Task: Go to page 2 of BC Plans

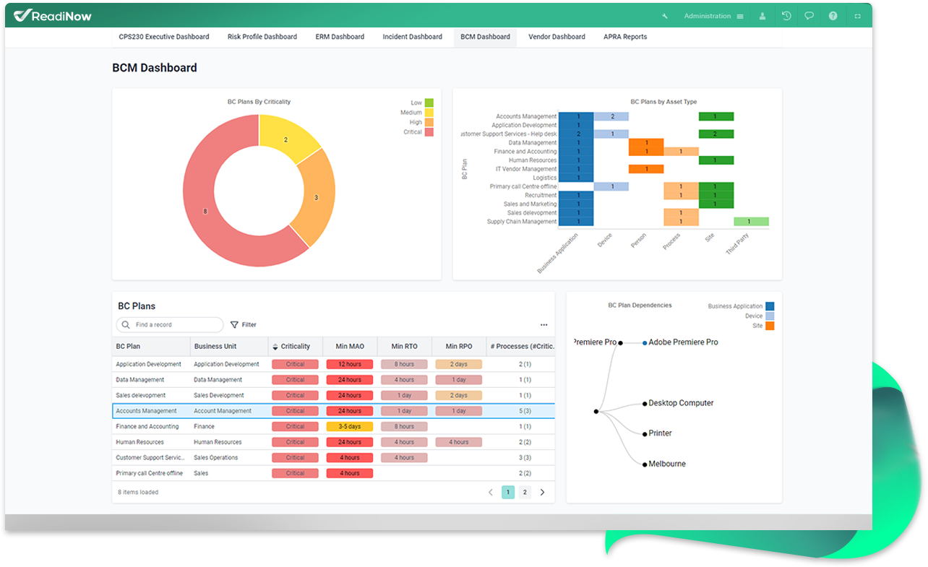Action: tap(525, 493)
